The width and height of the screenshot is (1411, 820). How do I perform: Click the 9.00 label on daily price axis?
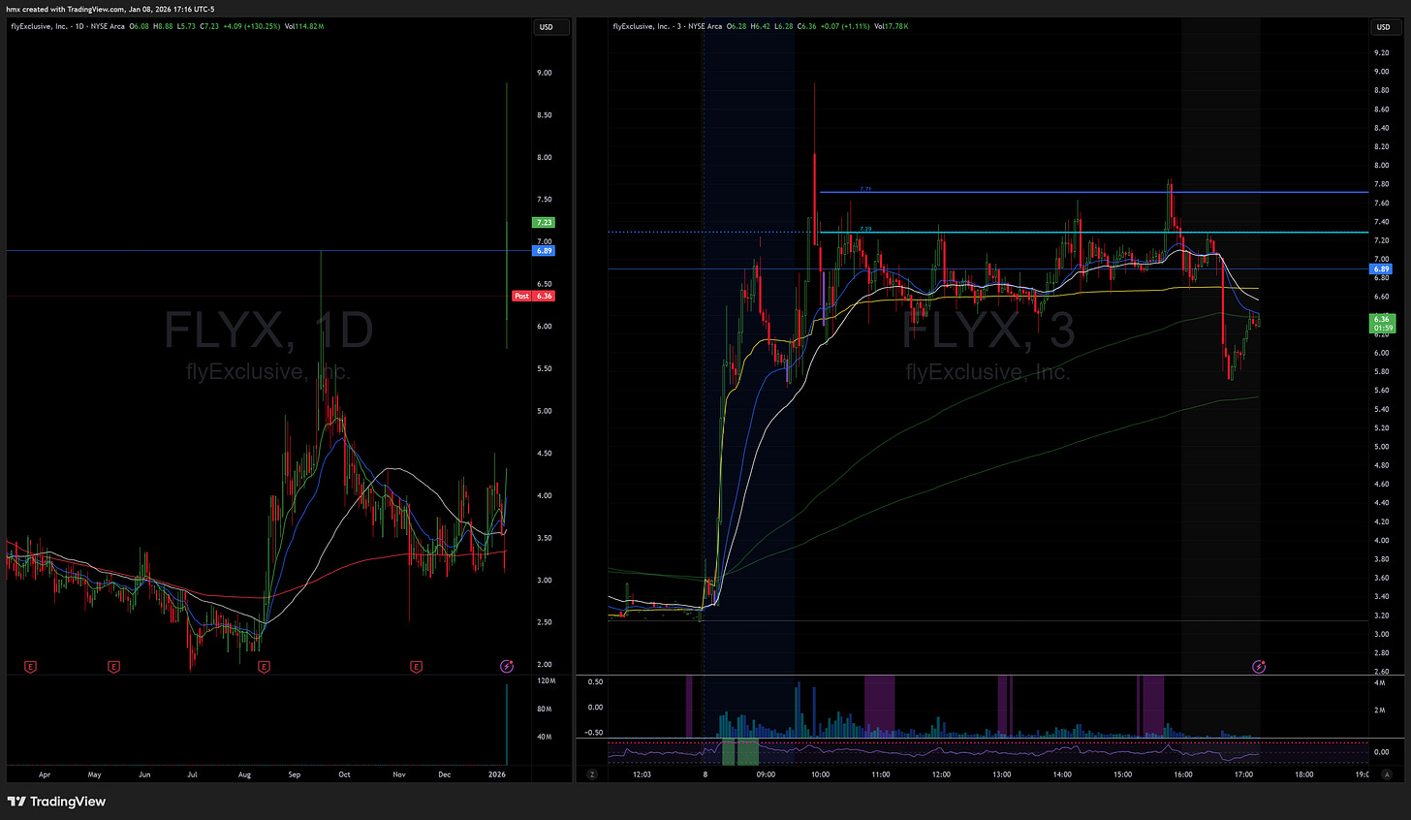pos(545,73)
